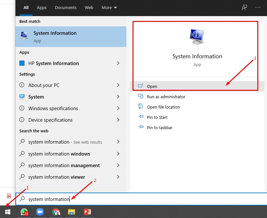Open About your PC settings icon

[22, 85]
